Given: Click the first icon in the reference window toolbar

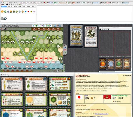Looking at the screenshot, I should pos(1,75).
